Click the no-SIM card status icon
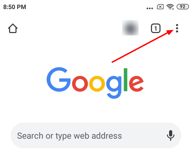192x156 pixels. [160, 7]
